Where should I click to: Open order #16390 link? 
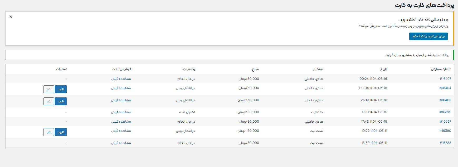click(445, 131)
